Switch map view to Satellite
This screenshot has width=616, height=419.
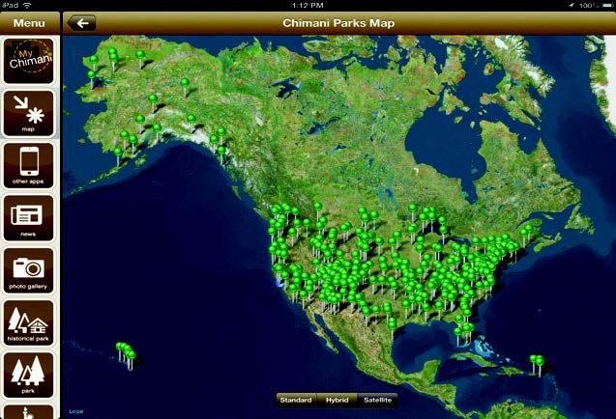tap(377, 400)
